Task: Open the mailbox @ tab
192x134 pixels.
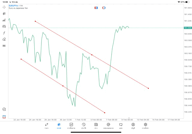Action: coord(108,126)
